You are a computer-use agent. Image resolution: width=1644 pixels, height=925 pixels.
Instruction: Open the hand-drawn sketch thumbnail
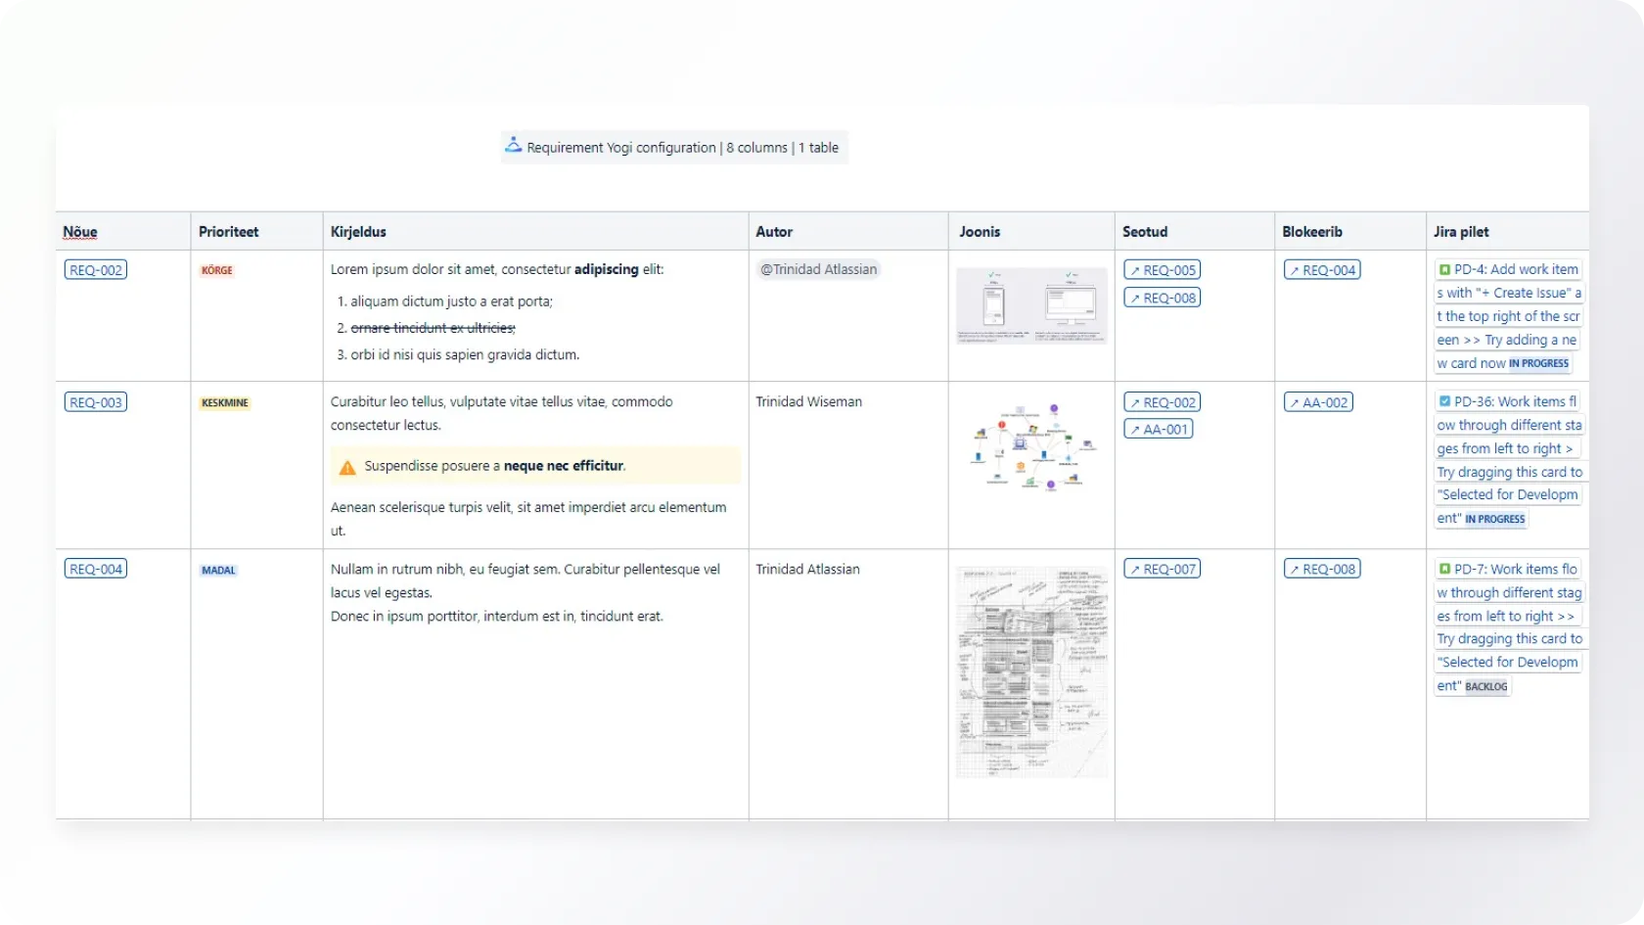point(1031,671)
